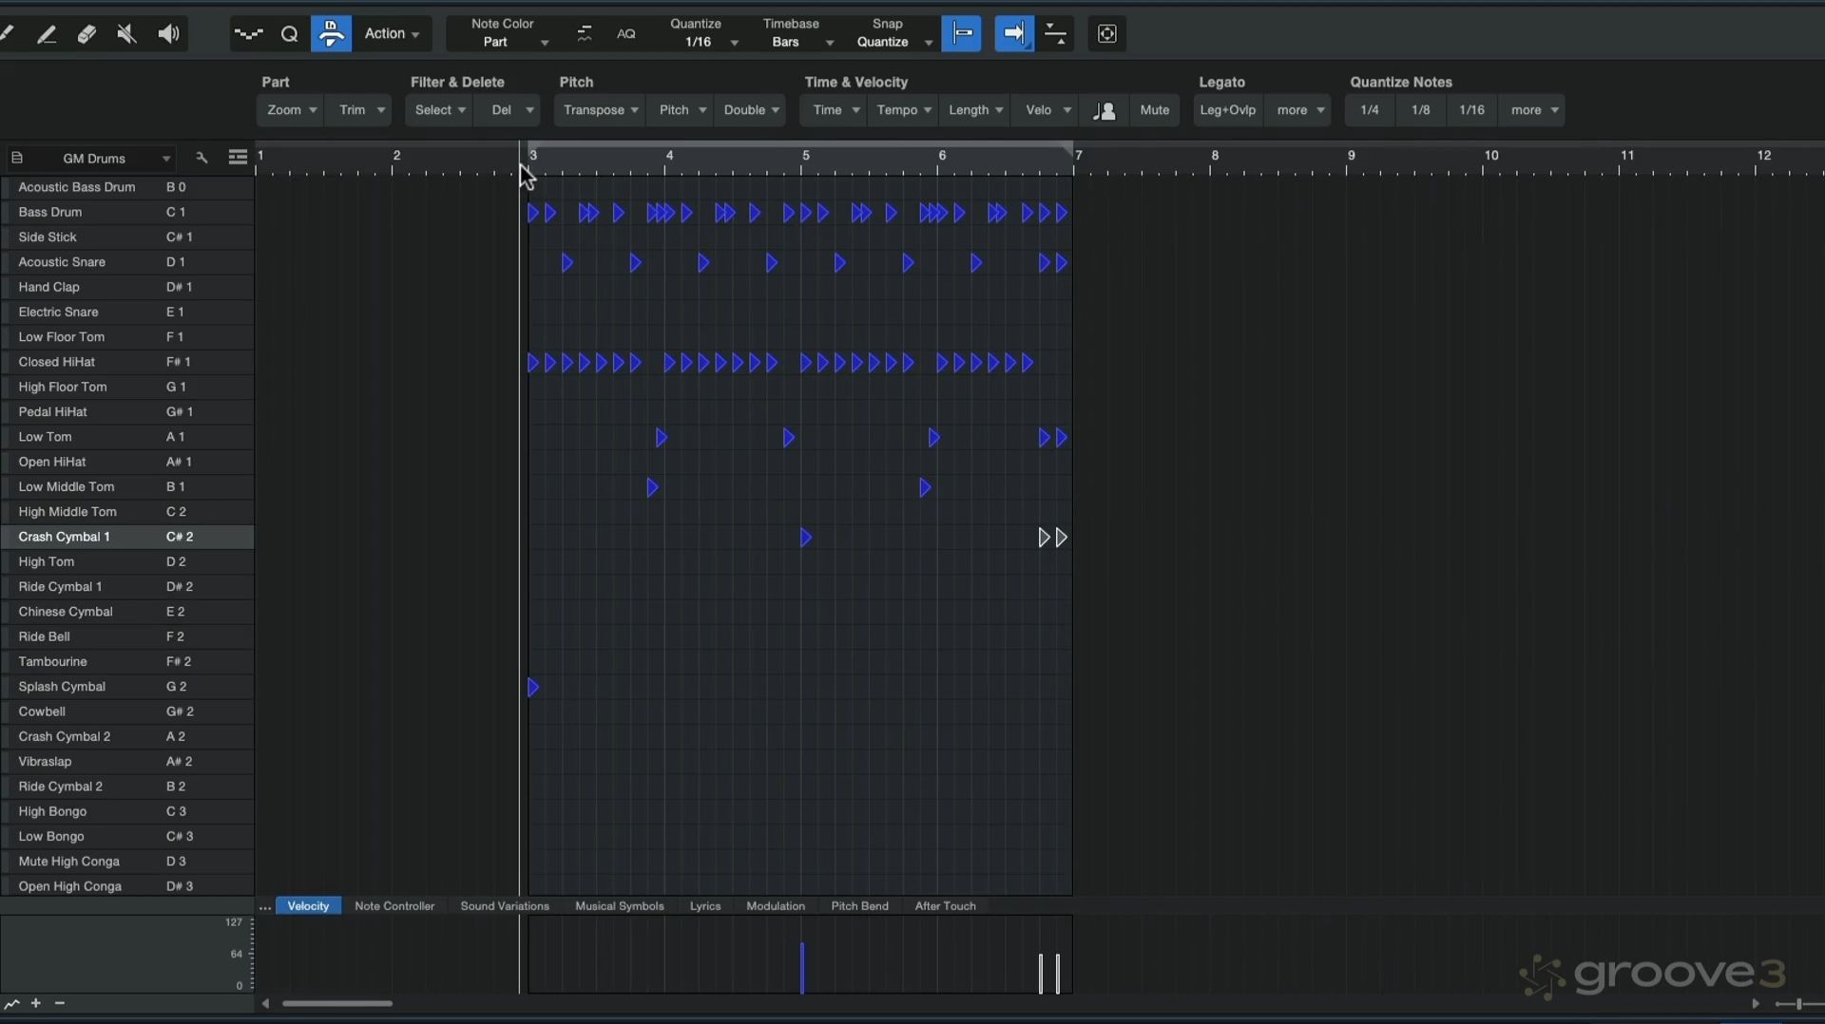1825x1024 pixels.
Task: Click the AQ auto-quantize button
Action: tap(625, 34)
